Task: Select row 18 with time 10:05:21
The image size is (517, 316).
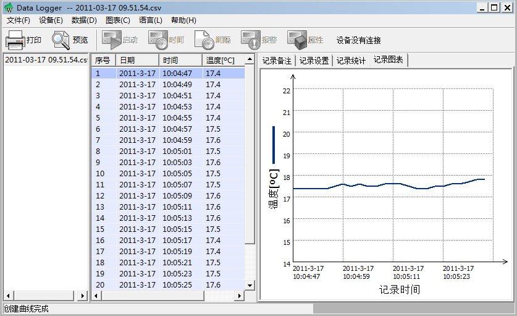Action: click(x=168, y=262)
